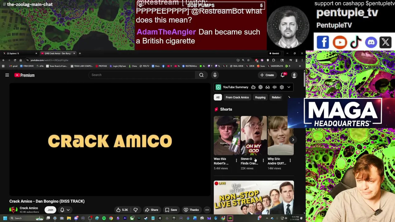Select the All filter chip
This screenshot has width=395, height=222.
click(218, 97)
